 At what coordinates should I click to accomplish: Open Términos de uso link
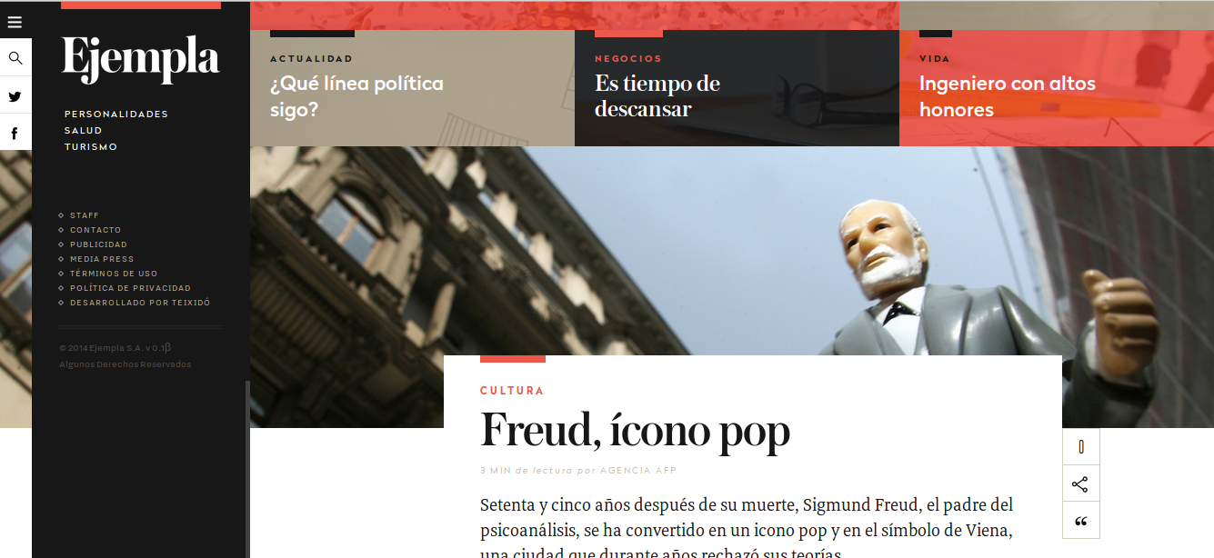click(x=114, y=274)
